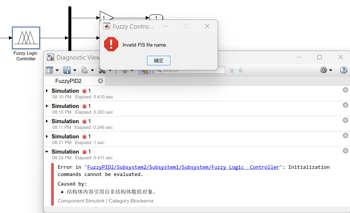Open the copy icon dropdown arrow
Image resolution: width=350 pixels, height=213 pixels.
[92, 70]
